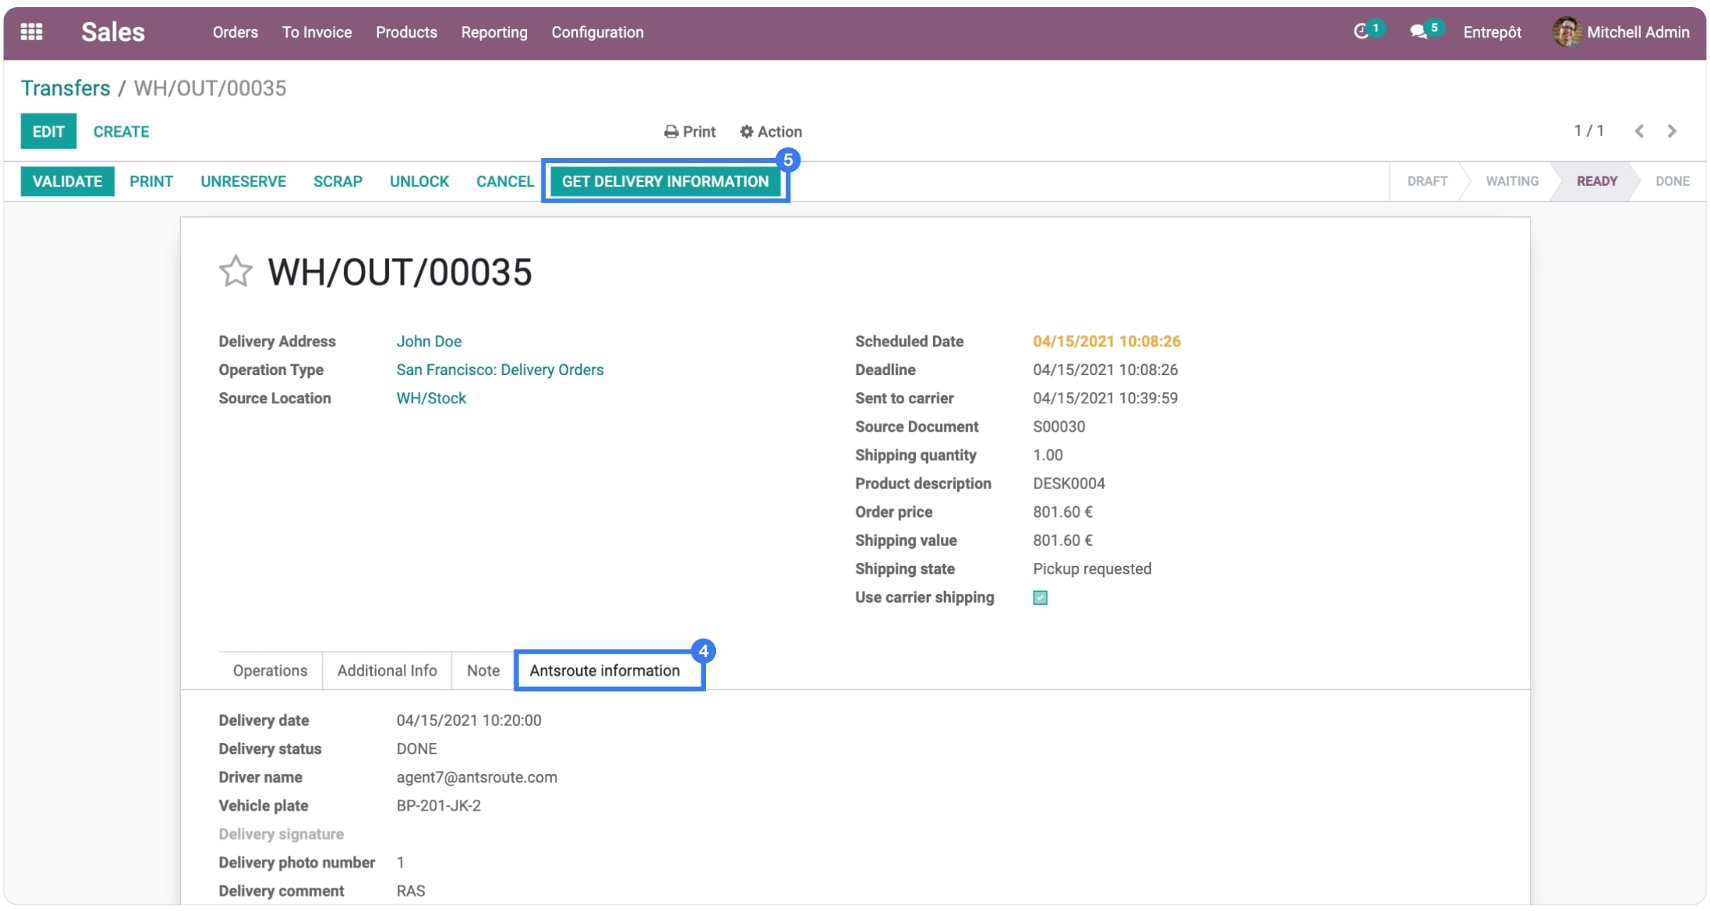Switch to the Note tab
1710x911 pixels.
pyautogui.click(x=483, y=671)
